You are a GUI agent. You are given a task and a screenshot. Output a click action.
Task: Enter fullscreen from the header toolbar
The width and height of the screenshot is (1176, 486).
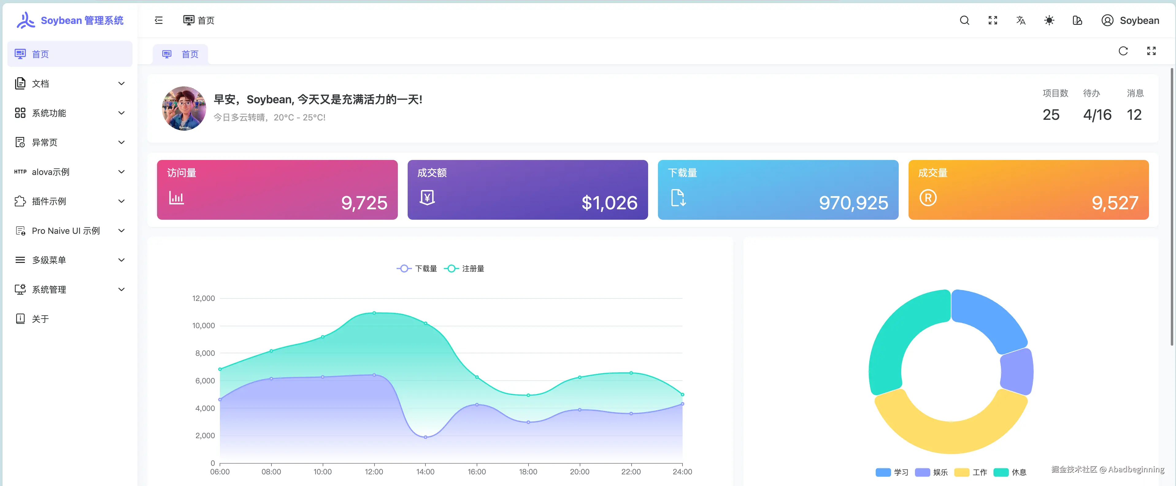point(993,21)
